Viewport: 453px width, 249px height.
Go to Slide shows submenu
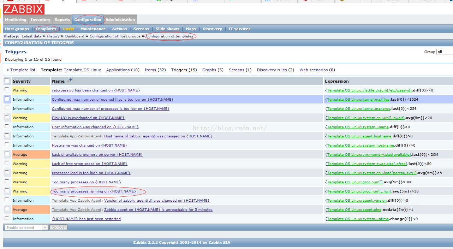click(167, 29)
